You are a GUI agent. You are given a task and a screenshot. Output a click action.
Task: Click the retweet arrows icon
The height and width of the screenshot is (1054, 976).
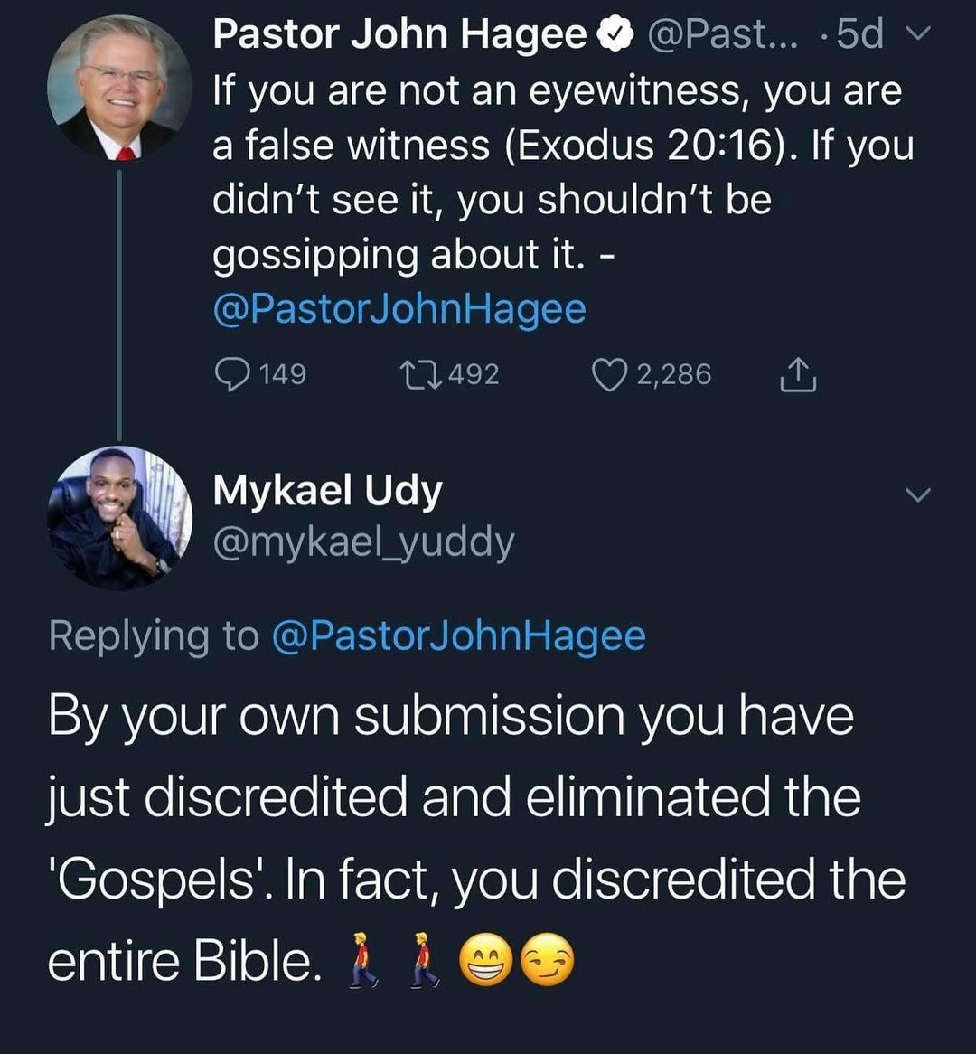tap(422, 374)
